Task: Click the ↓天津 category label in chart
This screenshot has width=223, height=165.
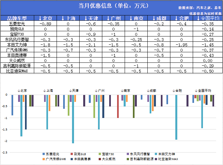Action: pyautogui.click(x=74, y=90)
